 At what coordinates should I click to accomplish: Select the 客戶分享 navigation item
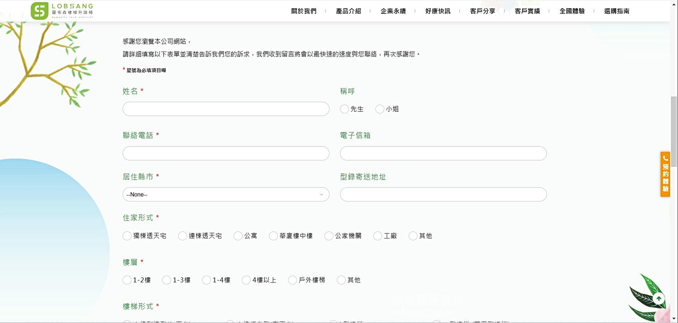(483, 11)
